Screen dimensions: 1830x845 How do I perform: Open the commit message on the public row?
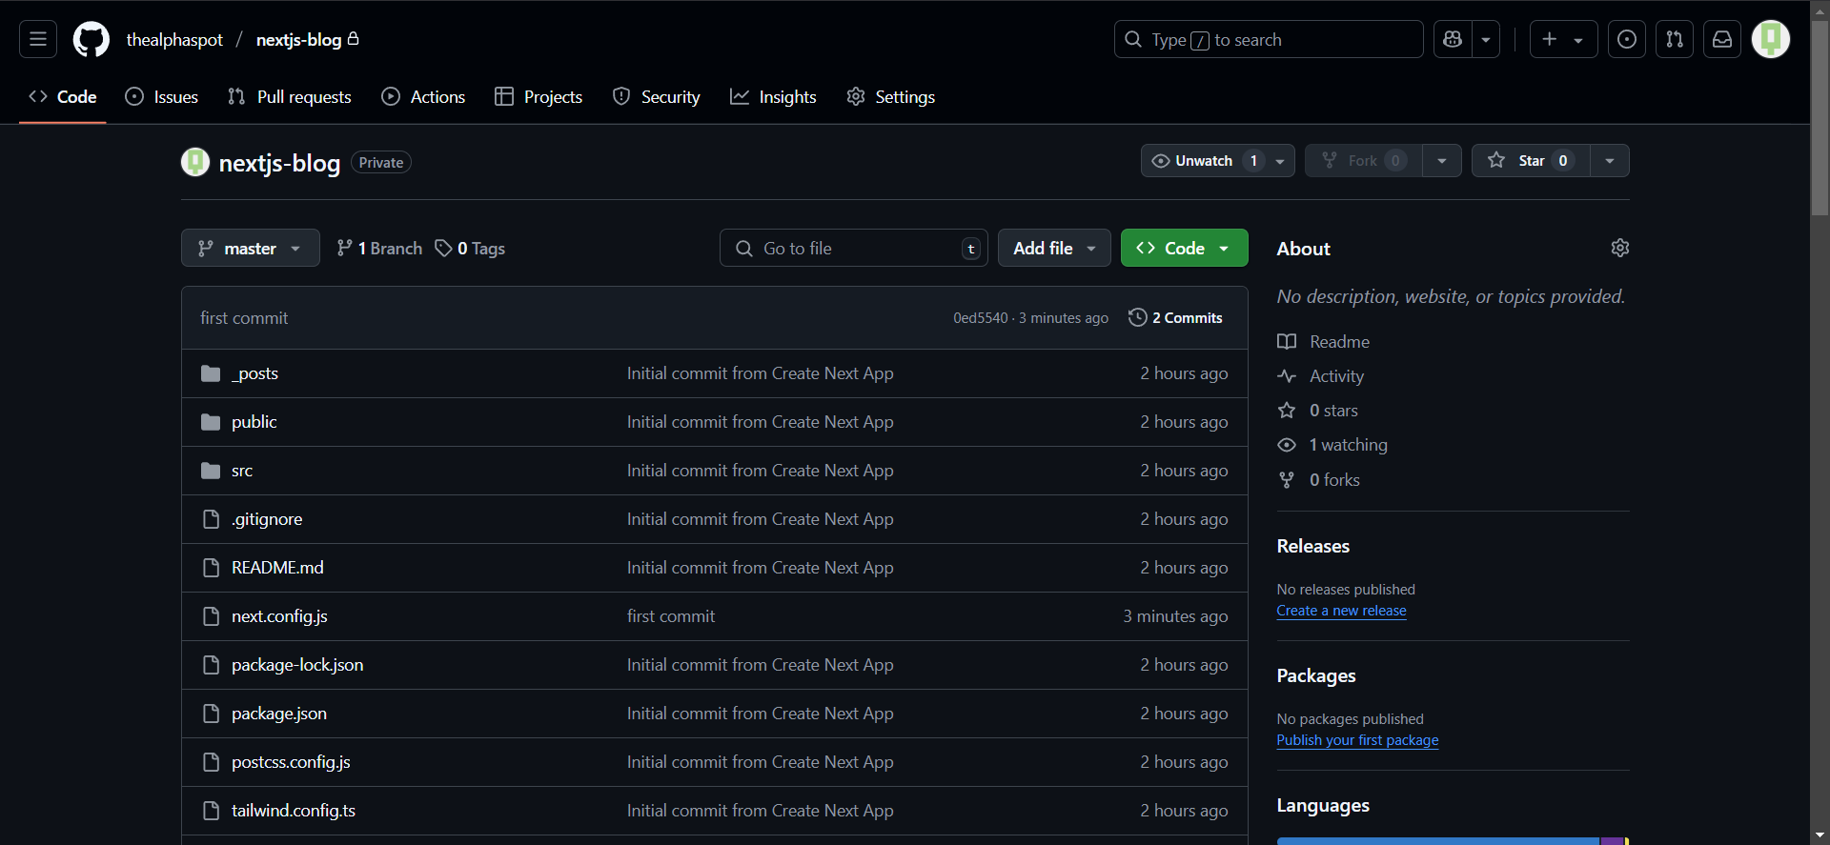[x=760, y=422]
